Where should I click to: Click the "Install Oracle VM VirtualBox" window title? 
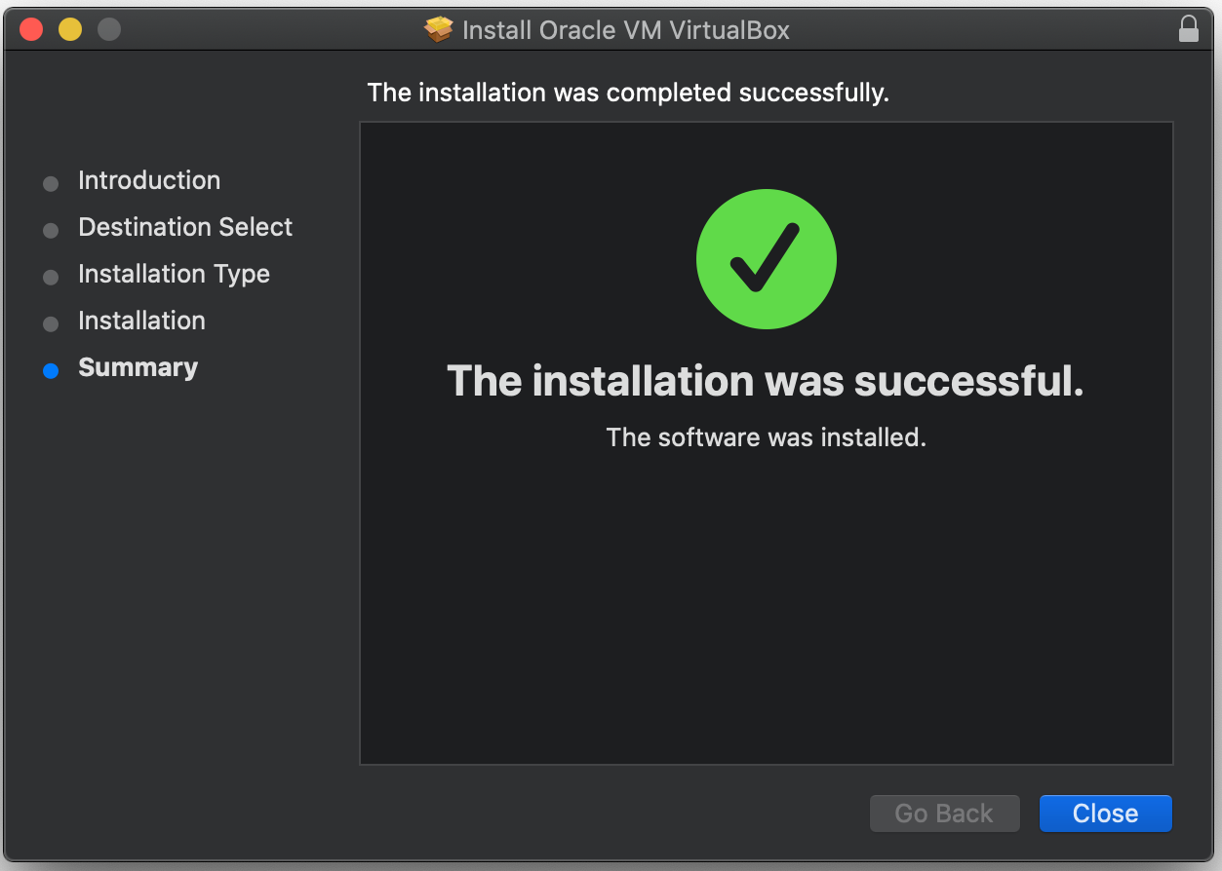pos(625,30)
